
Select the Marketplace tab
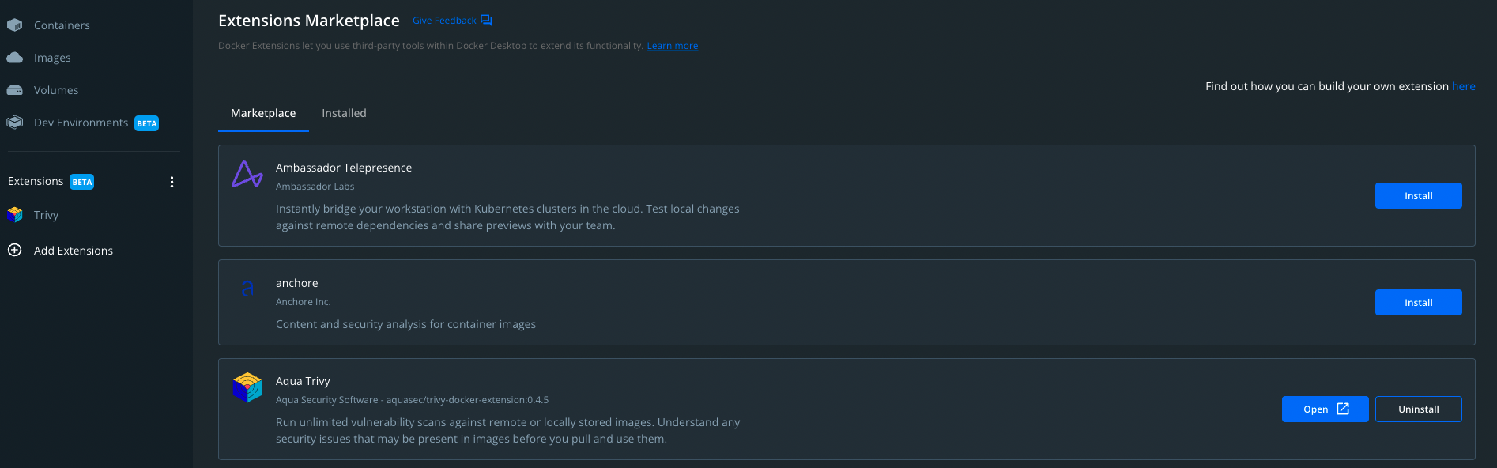[263, 114]
